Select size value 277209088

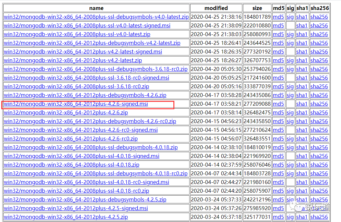257,104
